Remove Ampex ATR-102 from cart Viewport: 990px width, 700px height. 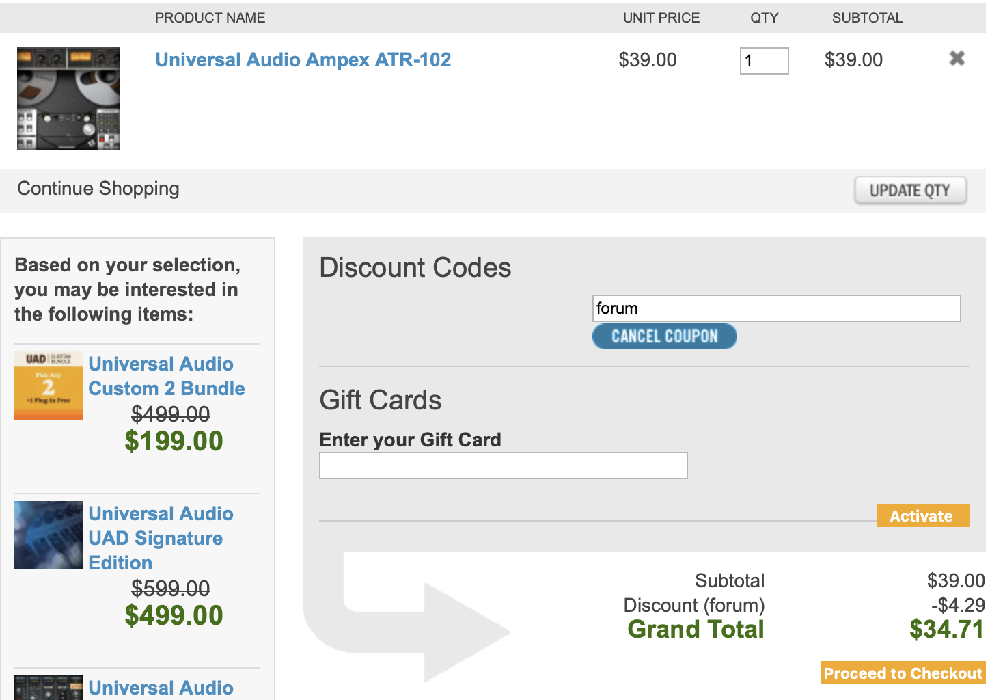point(957,59)
